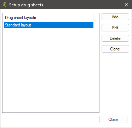132x128 pixels.
Task: Click the column divider beside Drug sheet layouts header
Action: (93, 18)
